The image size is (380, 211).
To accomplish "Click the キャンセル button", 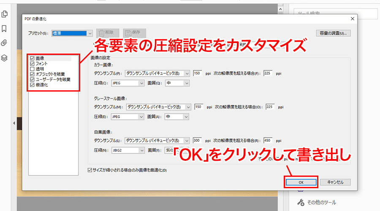I will (335, 182).
